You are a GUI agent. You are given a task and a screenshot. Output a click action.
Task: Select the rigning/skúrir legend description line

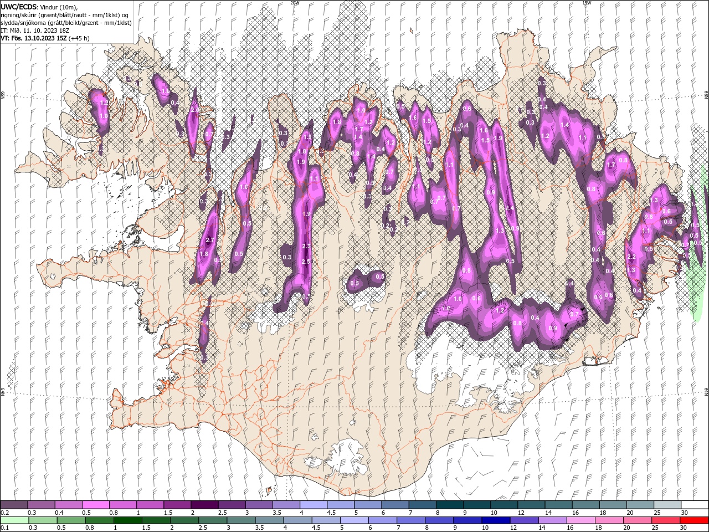tap(65, 15)
